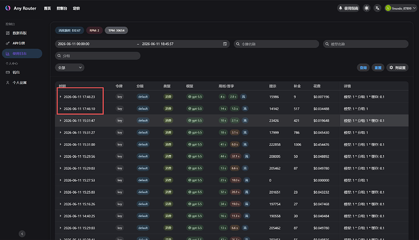Viewport: 419px width, 240px height.
Task: Click the blue 查询 query button
Action: pyautogui.click(x=363, y=68)
